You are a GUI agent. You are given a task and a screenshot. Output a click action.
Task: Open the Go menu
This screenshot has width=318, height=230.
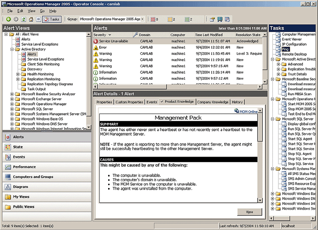[42, 11]
